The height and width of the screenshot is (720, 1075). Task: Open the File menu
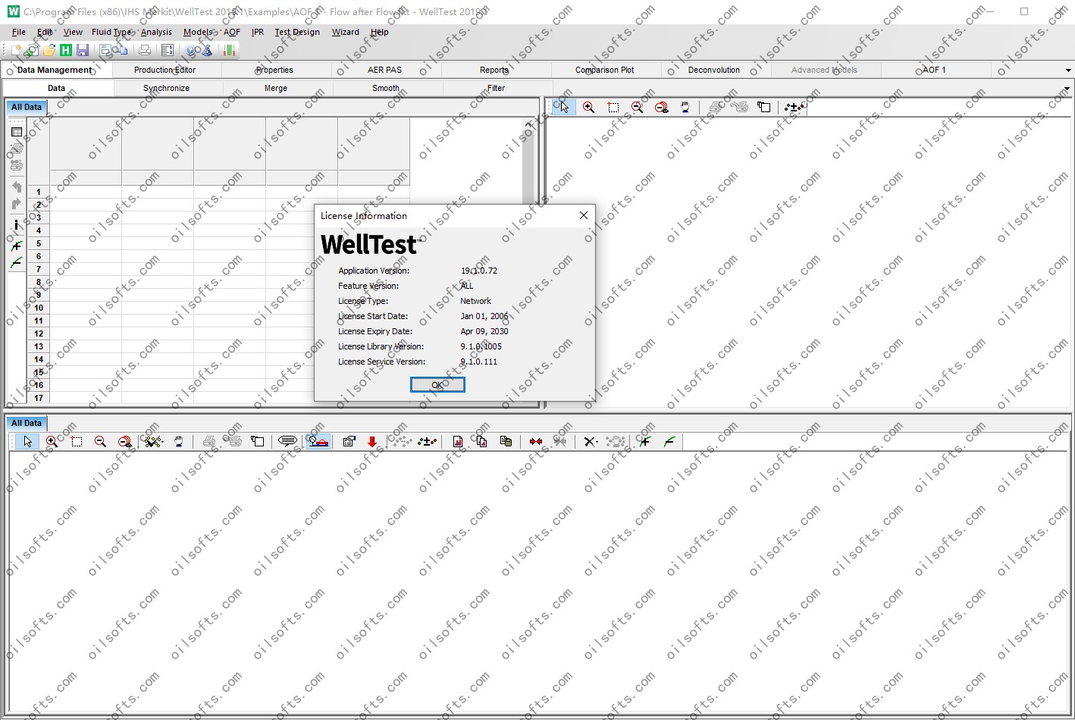19,32
